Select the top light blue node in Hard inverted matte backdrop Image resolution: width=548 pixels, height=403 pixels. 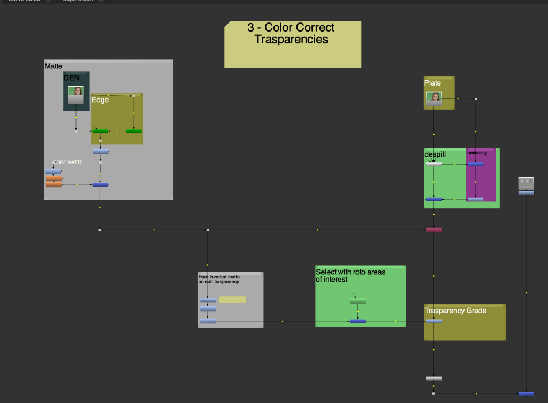208,300
